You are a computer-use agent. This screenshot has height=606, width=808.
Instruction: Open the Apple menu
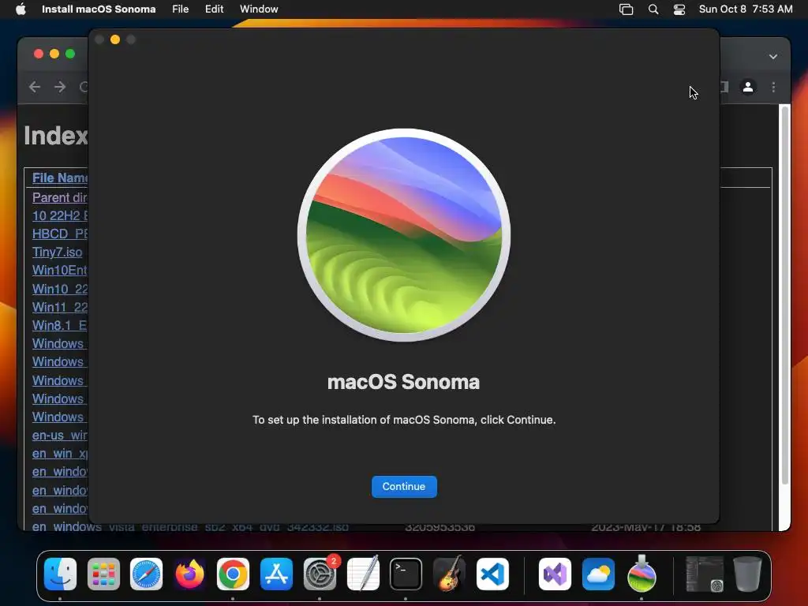21,9
